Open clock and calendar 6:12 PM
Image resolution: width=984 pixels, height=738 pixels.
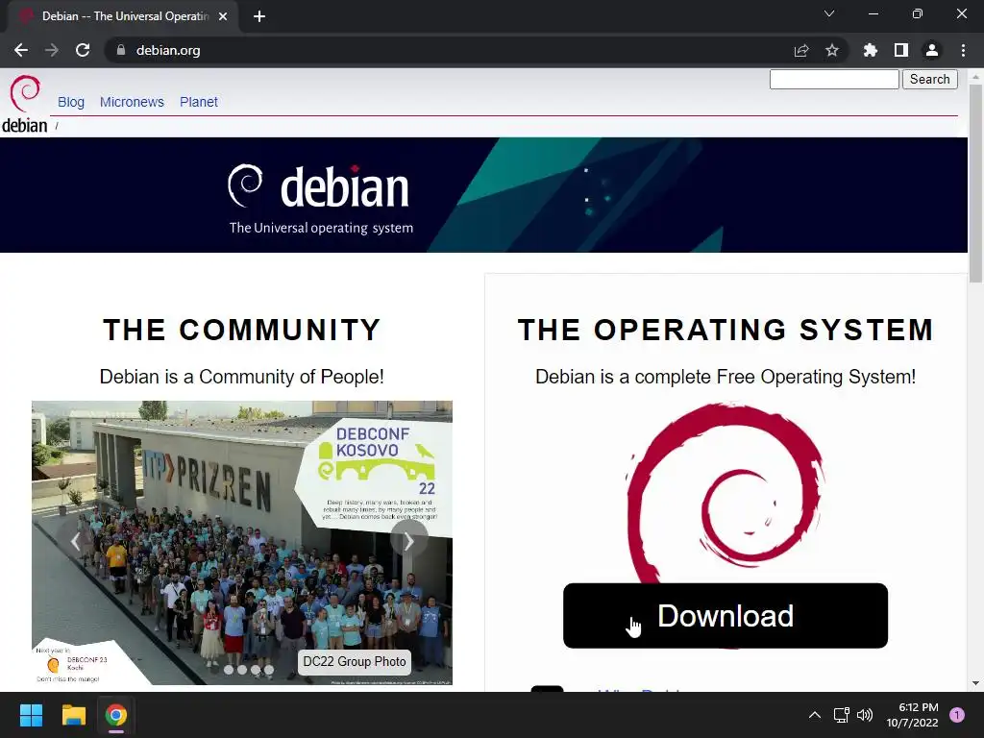coord(913,715)
